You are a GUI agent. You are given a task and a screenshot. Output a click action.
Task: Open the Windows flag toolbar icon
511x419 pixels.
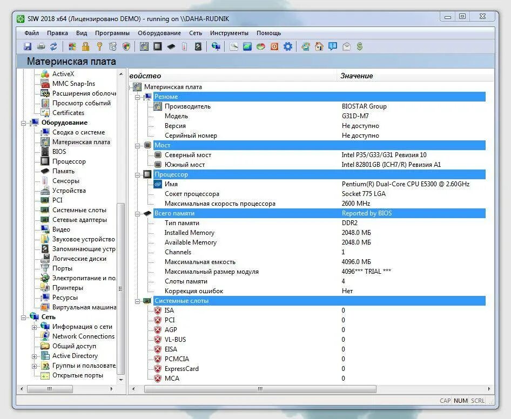click(72, 46)
